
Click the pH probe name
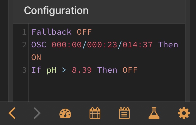click(x=52, y=70)
